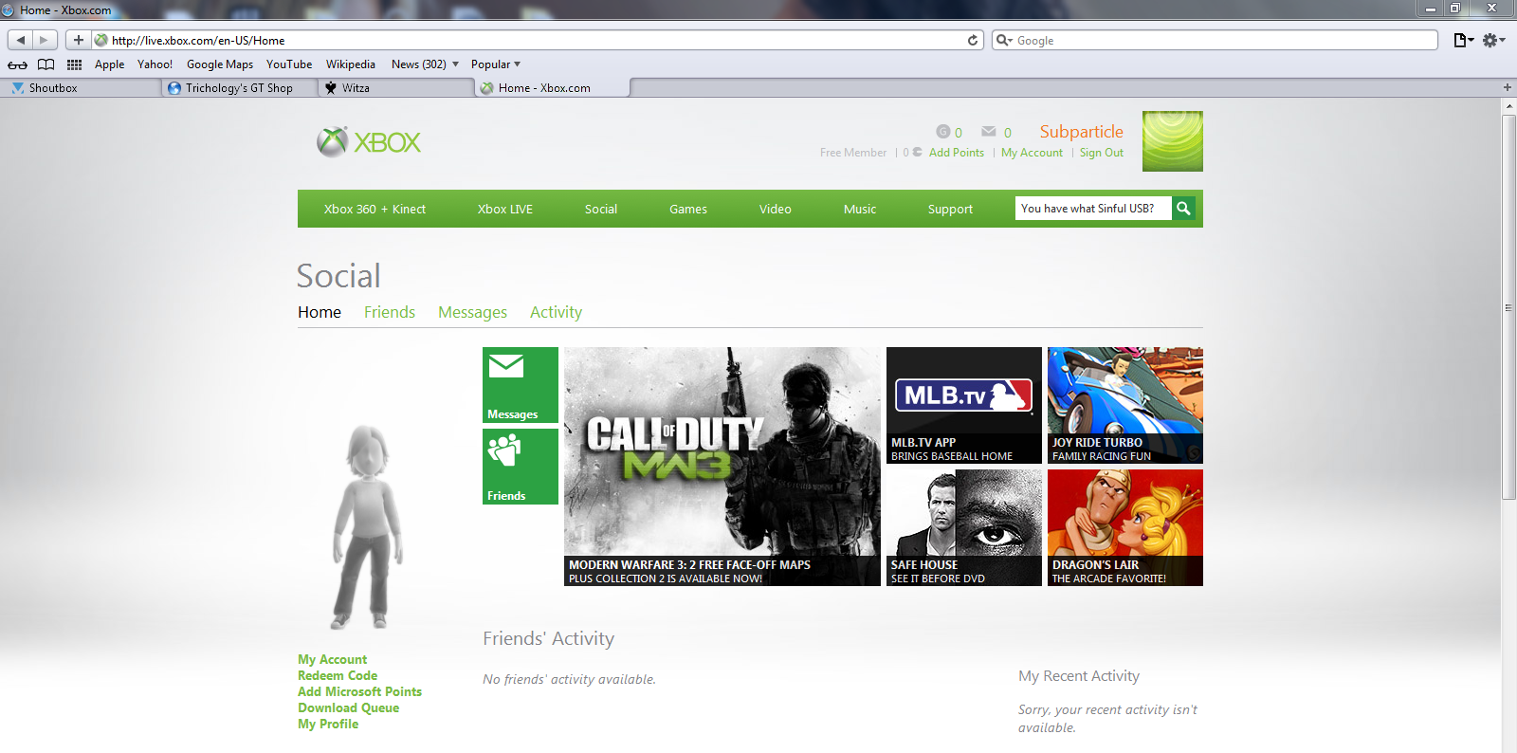Reload the page with the refresh icon

pyautogui.click(x=973, y=40)
